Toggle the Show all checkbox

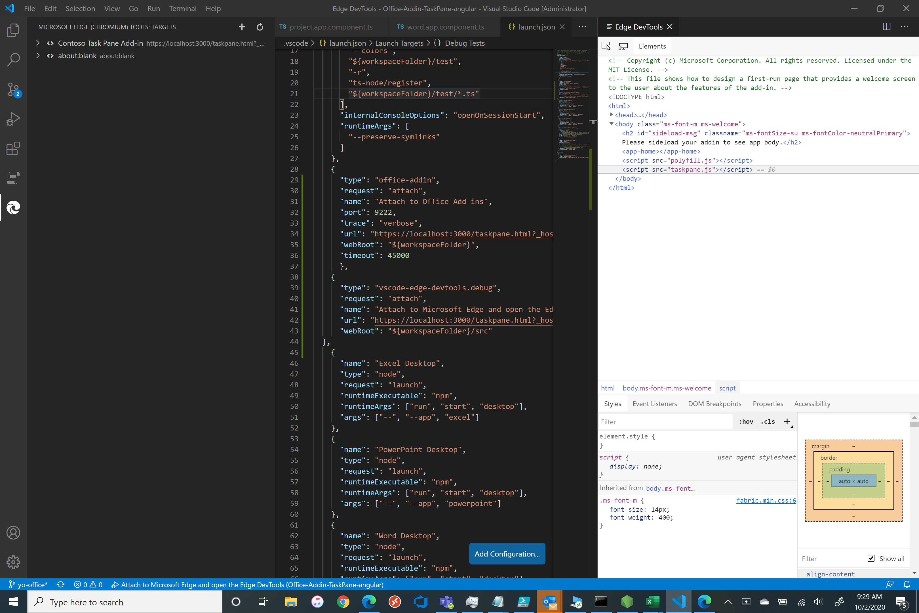coord(871,558)
